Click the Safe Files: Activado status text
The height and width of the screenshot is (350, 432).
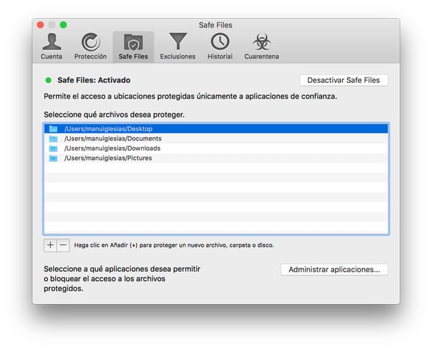click(x=94, y=80)
